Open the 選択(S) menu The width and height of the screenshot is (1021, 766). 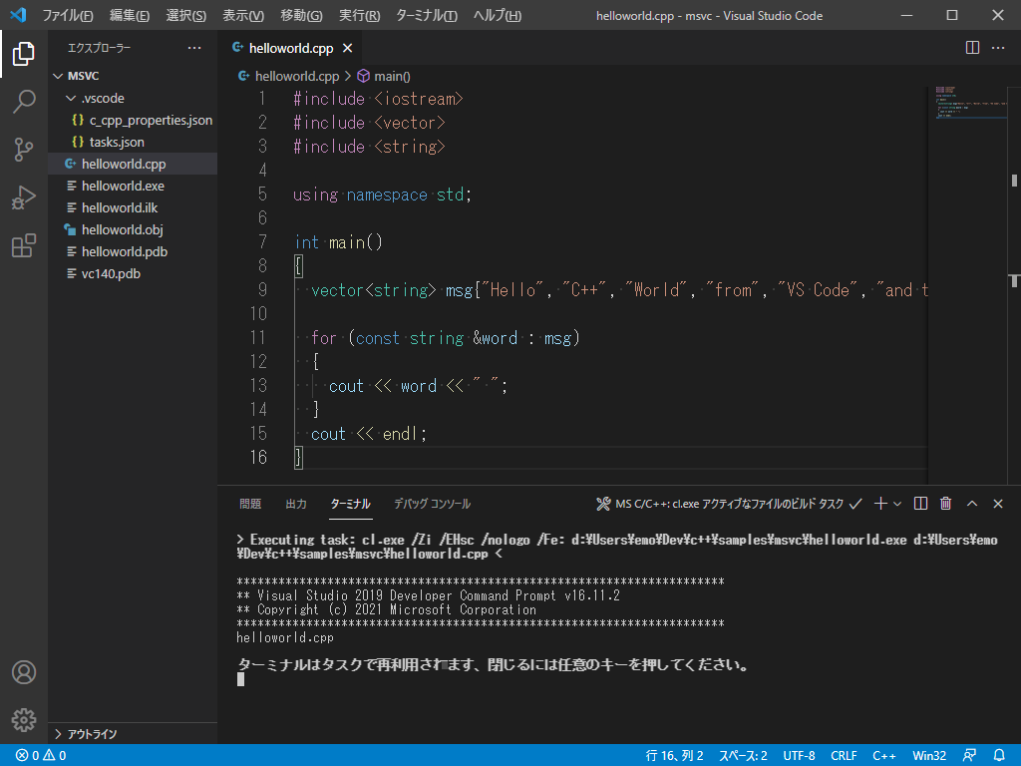pyautogui.click(x=186, y=15)
